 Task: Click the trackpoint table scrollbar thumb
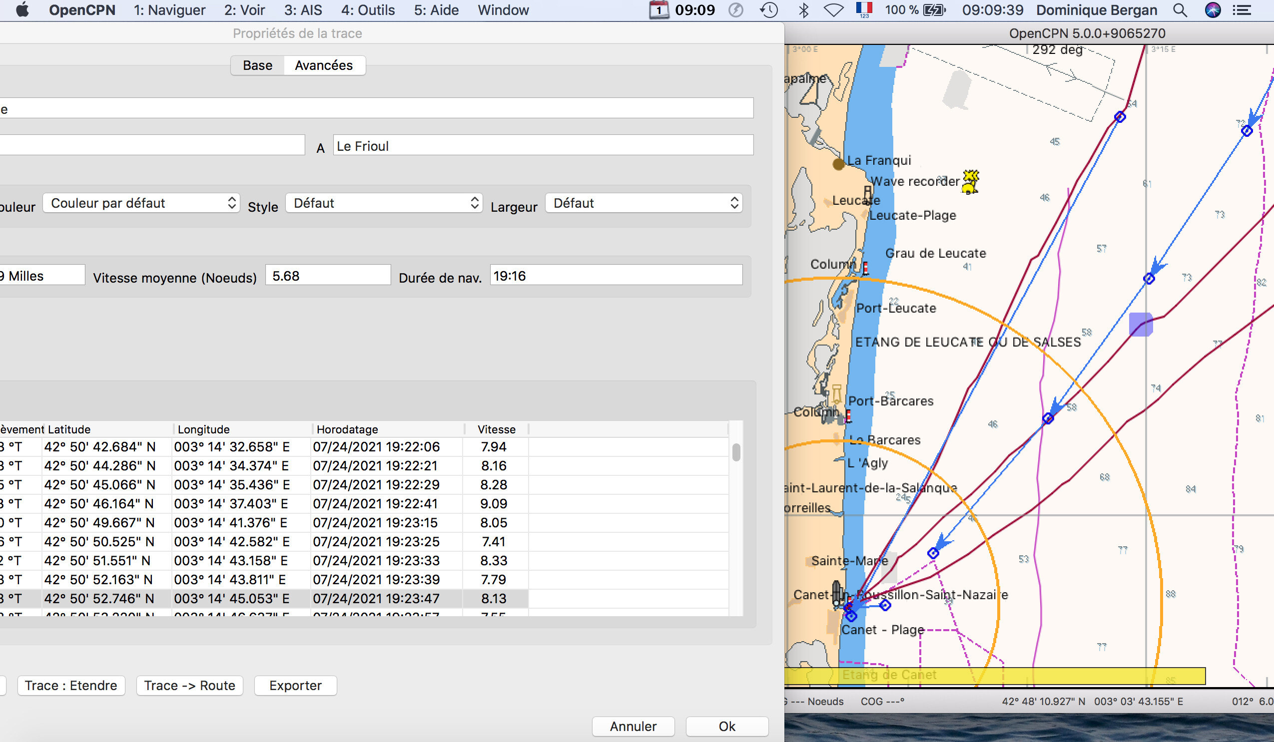(736, 452)
